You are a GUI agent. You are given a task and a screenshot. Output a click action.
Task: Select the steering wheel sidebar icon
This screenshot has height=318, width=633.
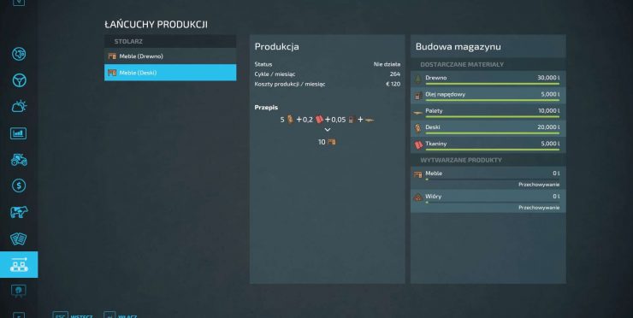point(19,80)
